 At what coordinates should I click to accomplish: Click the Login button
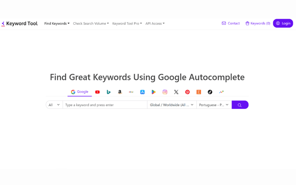point(283,23)
